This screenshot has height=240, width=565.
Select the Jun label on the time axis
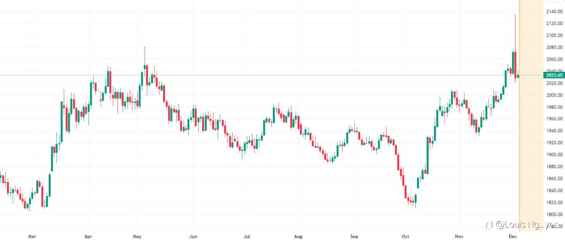tap(192, 236)
